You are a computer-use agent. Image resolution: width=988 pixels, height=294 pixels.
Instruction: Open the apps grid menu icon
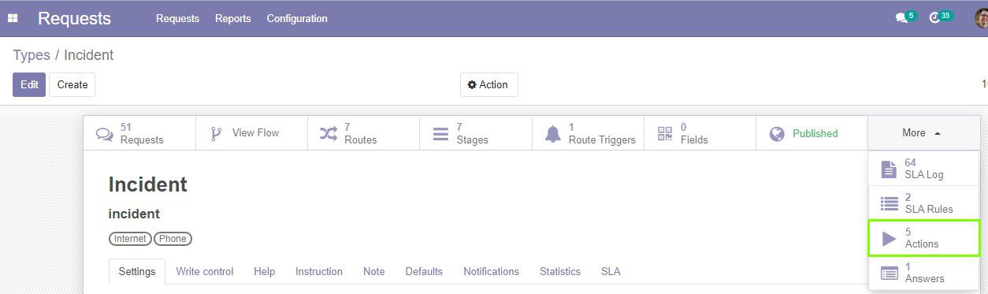pyautogui.click(x=13, y=18)
